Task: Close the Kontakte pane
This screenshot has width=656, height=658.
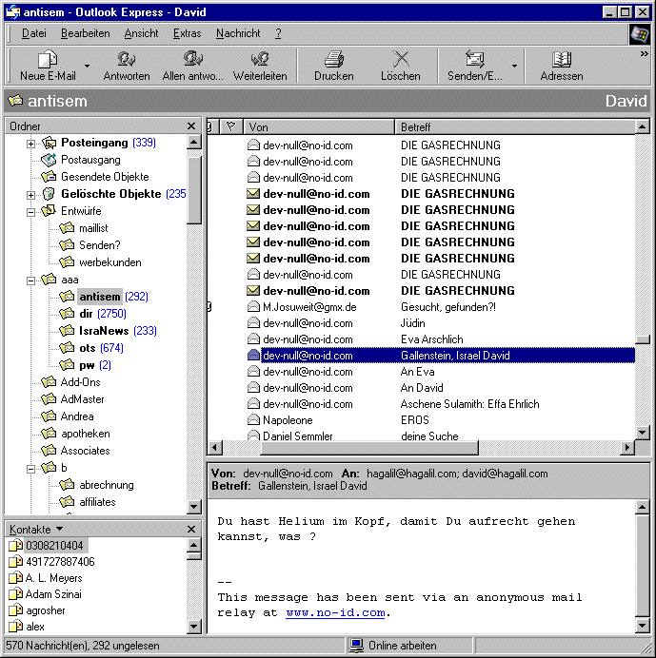Action: 191,529
